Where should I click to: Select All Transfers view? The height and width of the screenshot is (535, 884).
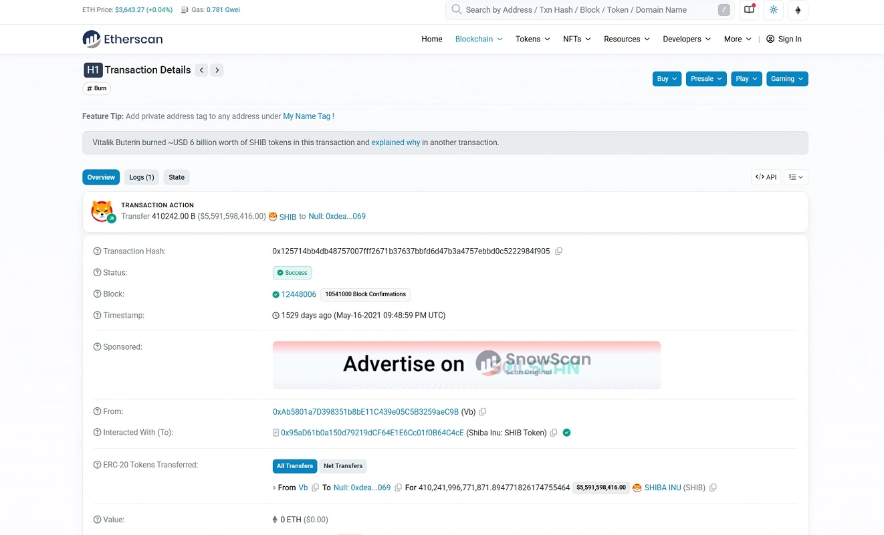coord(295,466)
